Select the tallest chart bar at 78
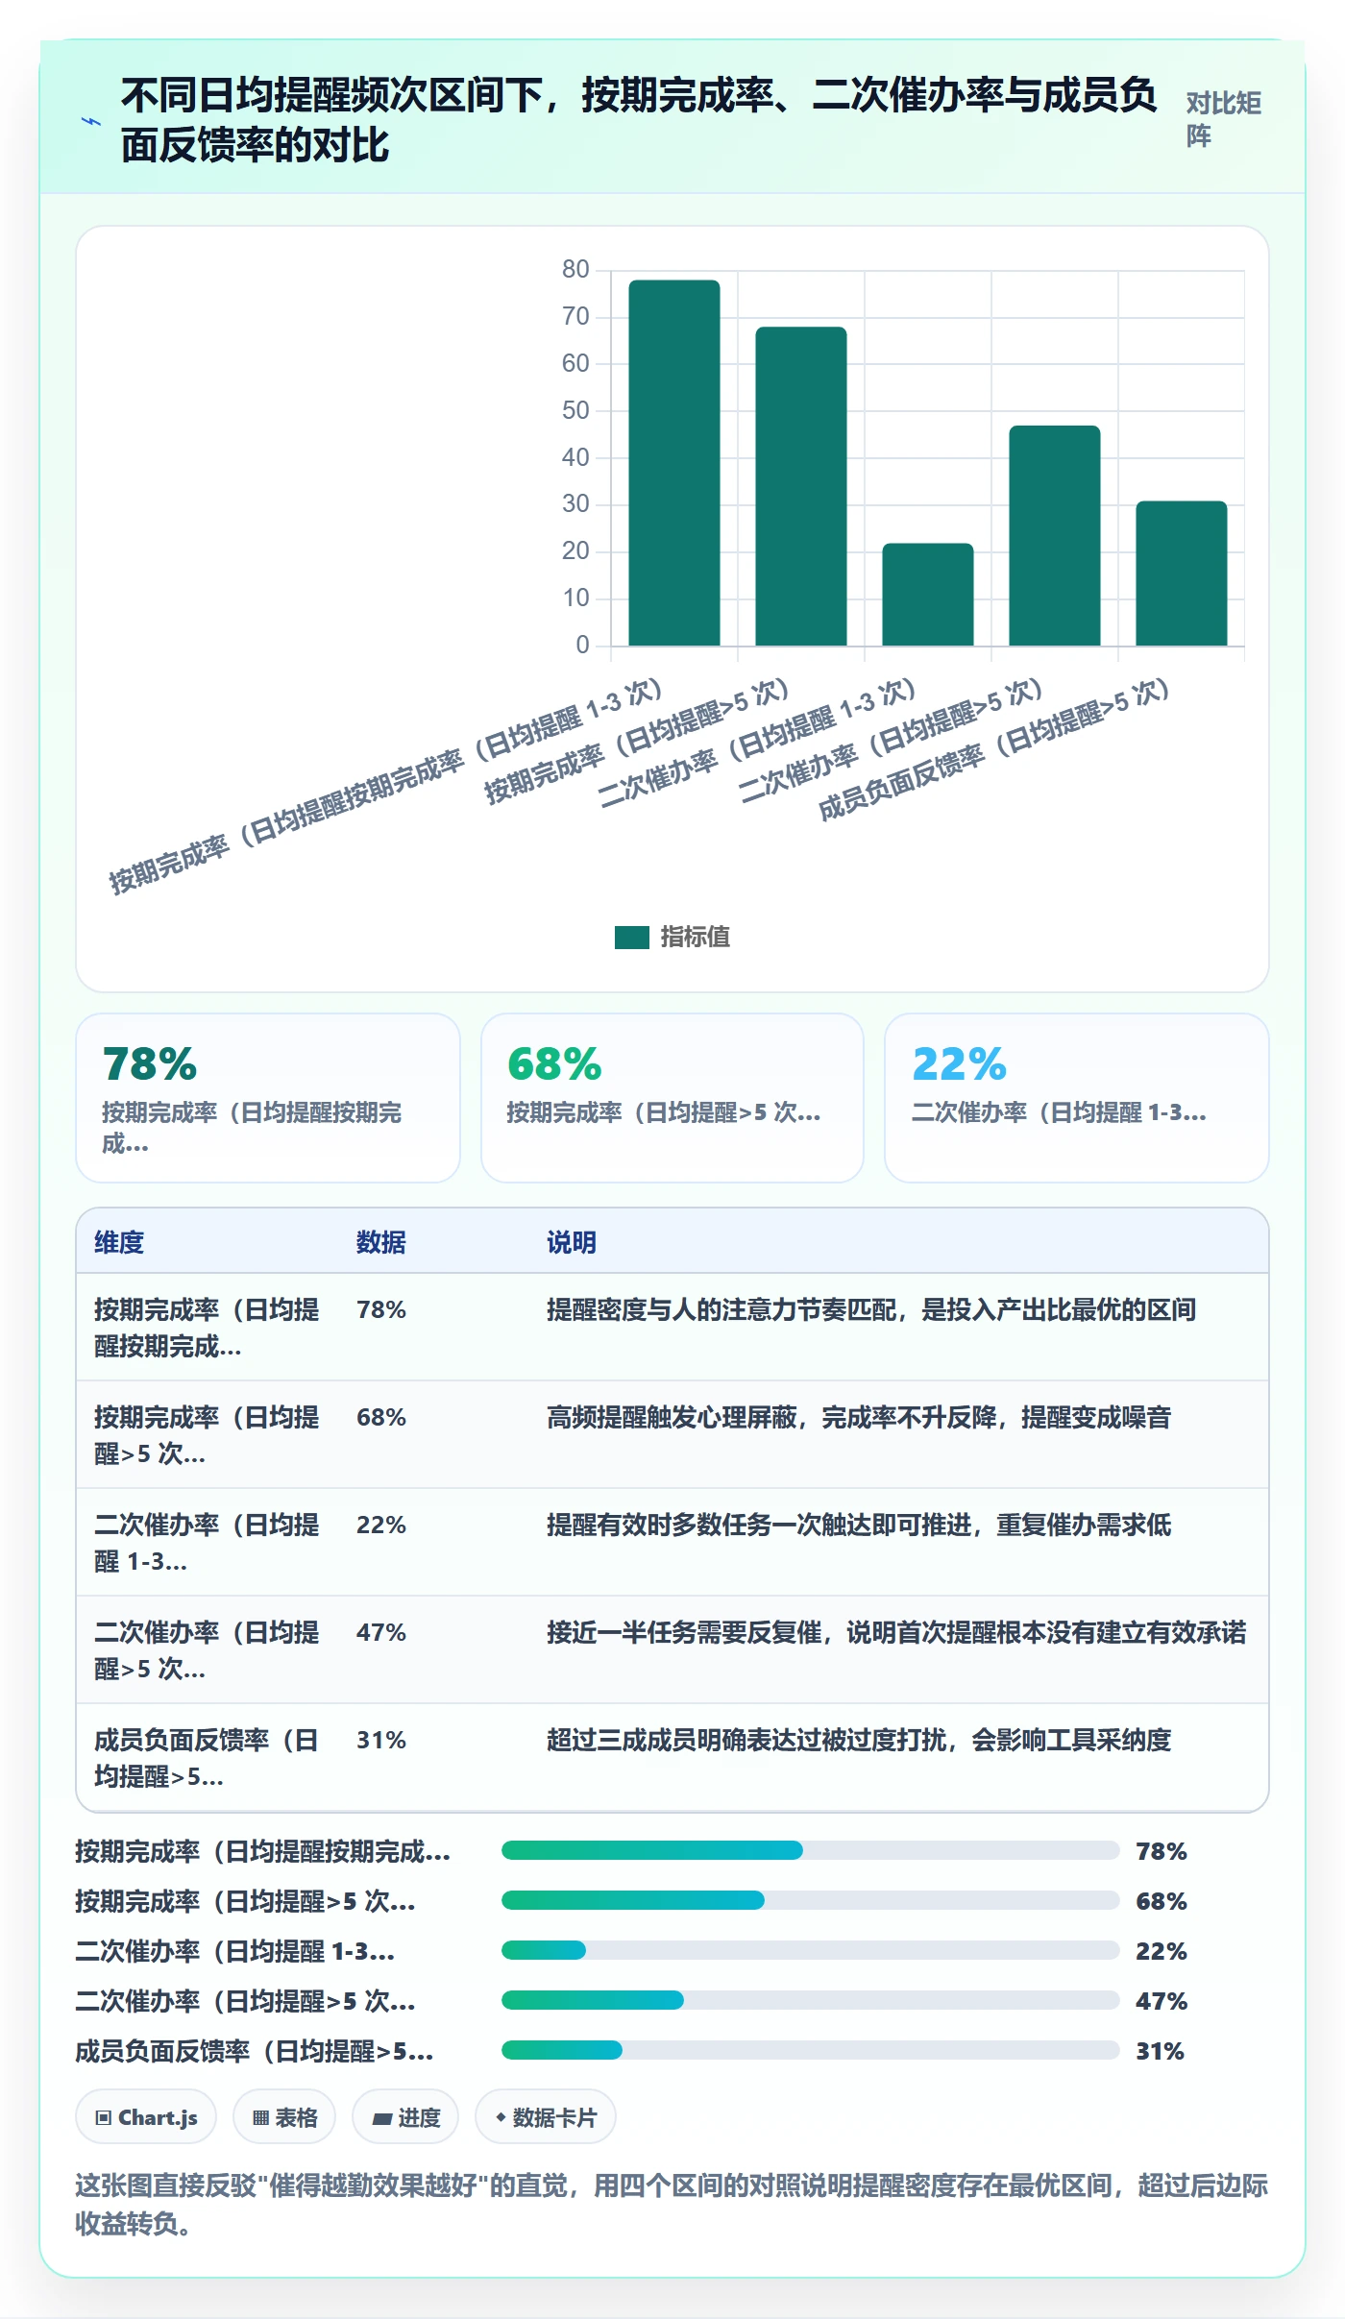The width and height of the screenshot is (1345, 2319). 674,462
